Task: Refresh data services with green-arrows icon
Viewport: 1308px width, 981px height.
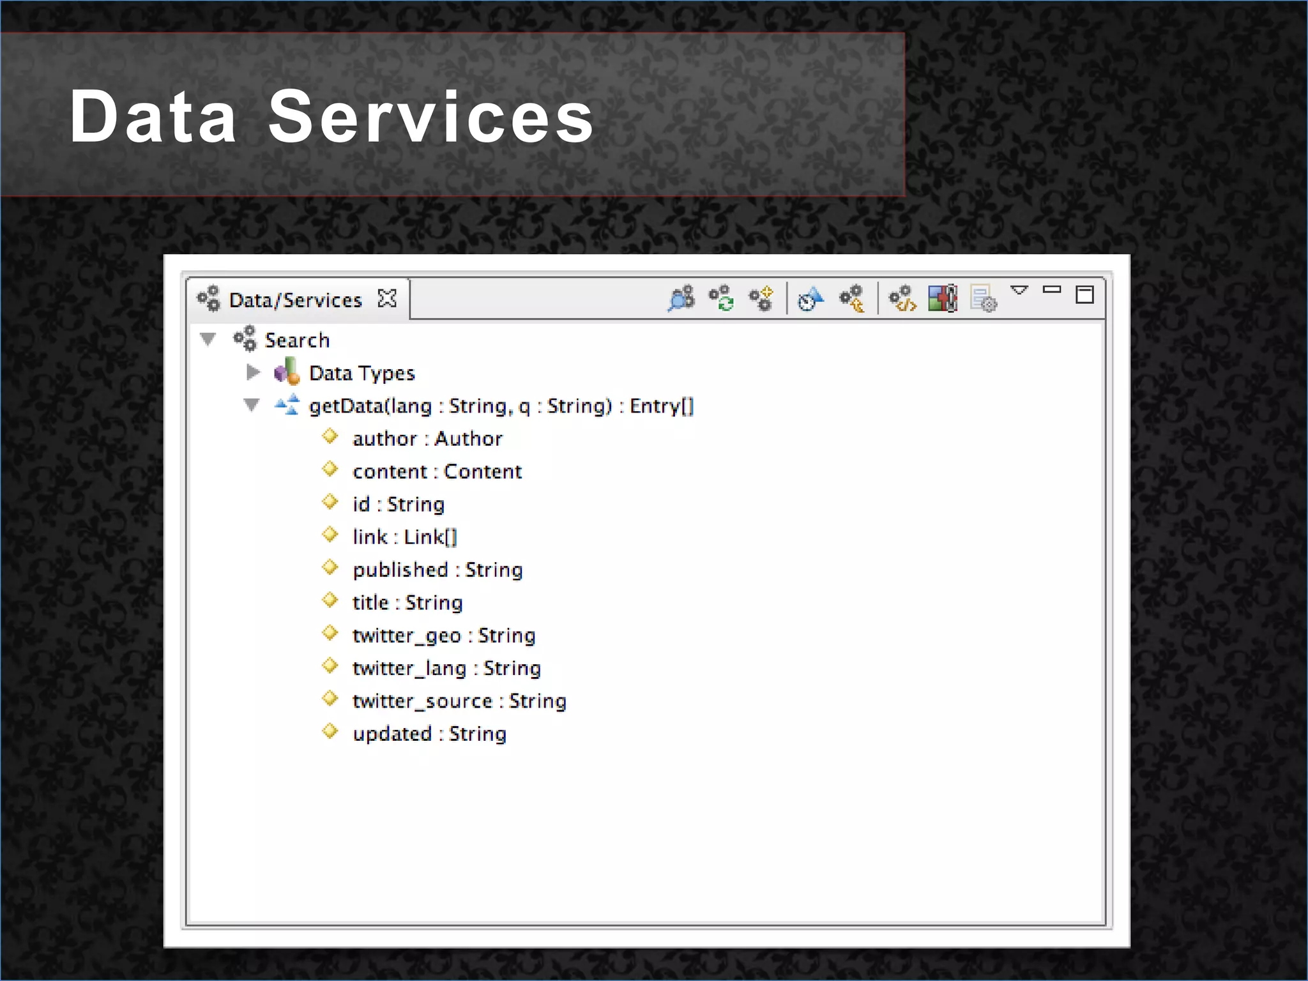Action: point(722,298)
